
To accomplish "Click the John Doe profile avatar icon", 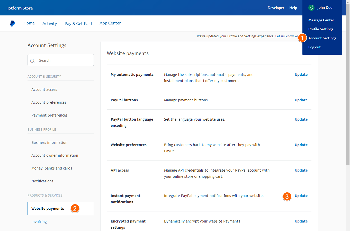I will (311, 8).
